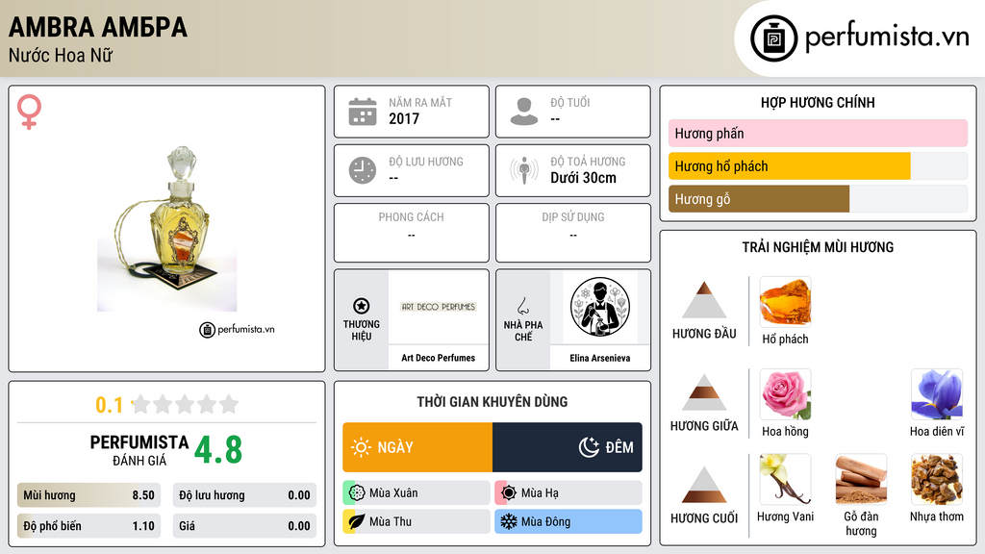Click the Độ lưu hương 0.00 score bar
The width and height of the screenshot is (985, 554).
[x=244, y=495]
